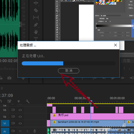Toggle sync lock on track V2
The height and width of the screenshot is (134, 134).
13,117
